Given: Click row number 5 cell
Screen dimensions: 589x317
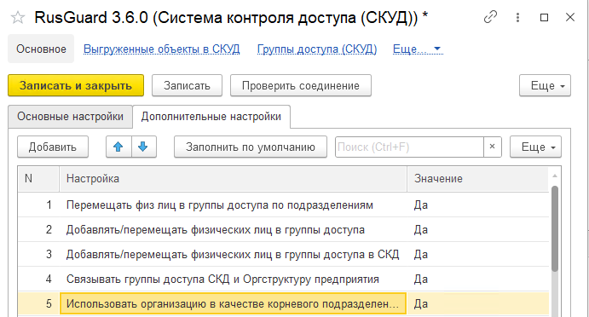Looking at the screenshot, I should pos(38,303).
